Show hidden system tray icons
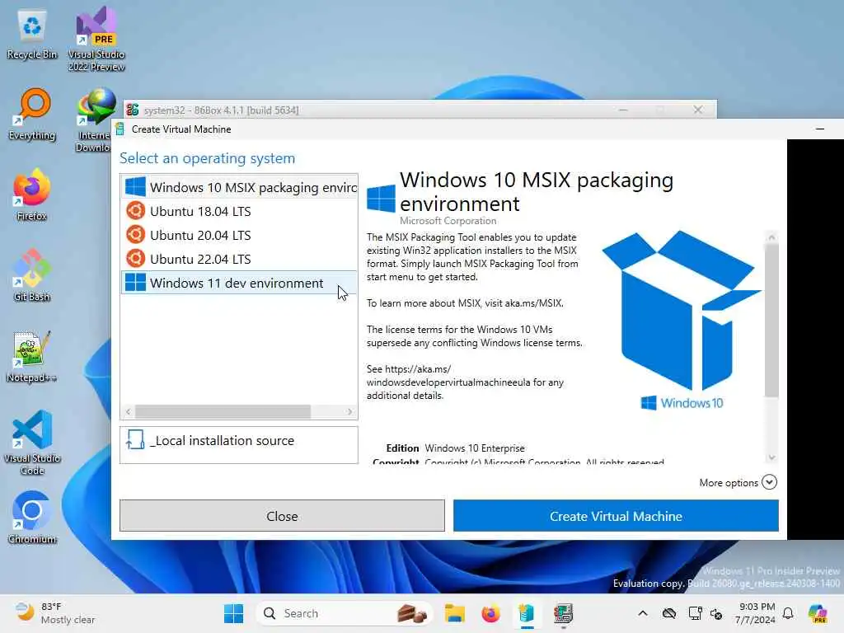This screenshot has height=633, width=844. click(643, 613)
